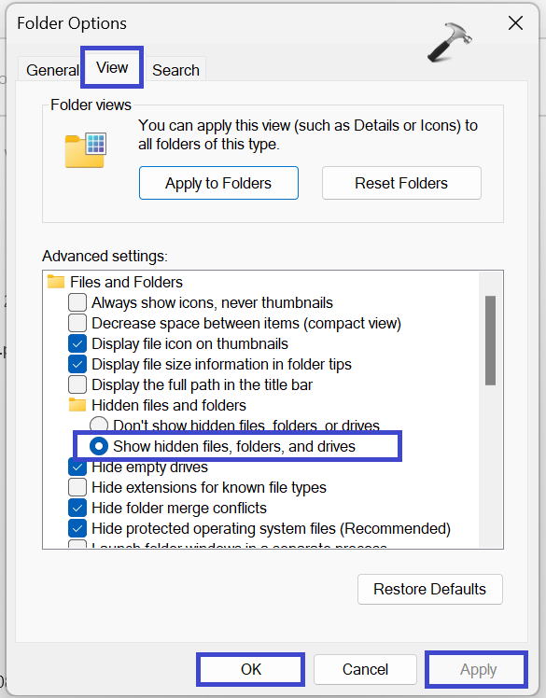Enable Hide extensions for known file types
546x698 pixels.
pos(77,487)
